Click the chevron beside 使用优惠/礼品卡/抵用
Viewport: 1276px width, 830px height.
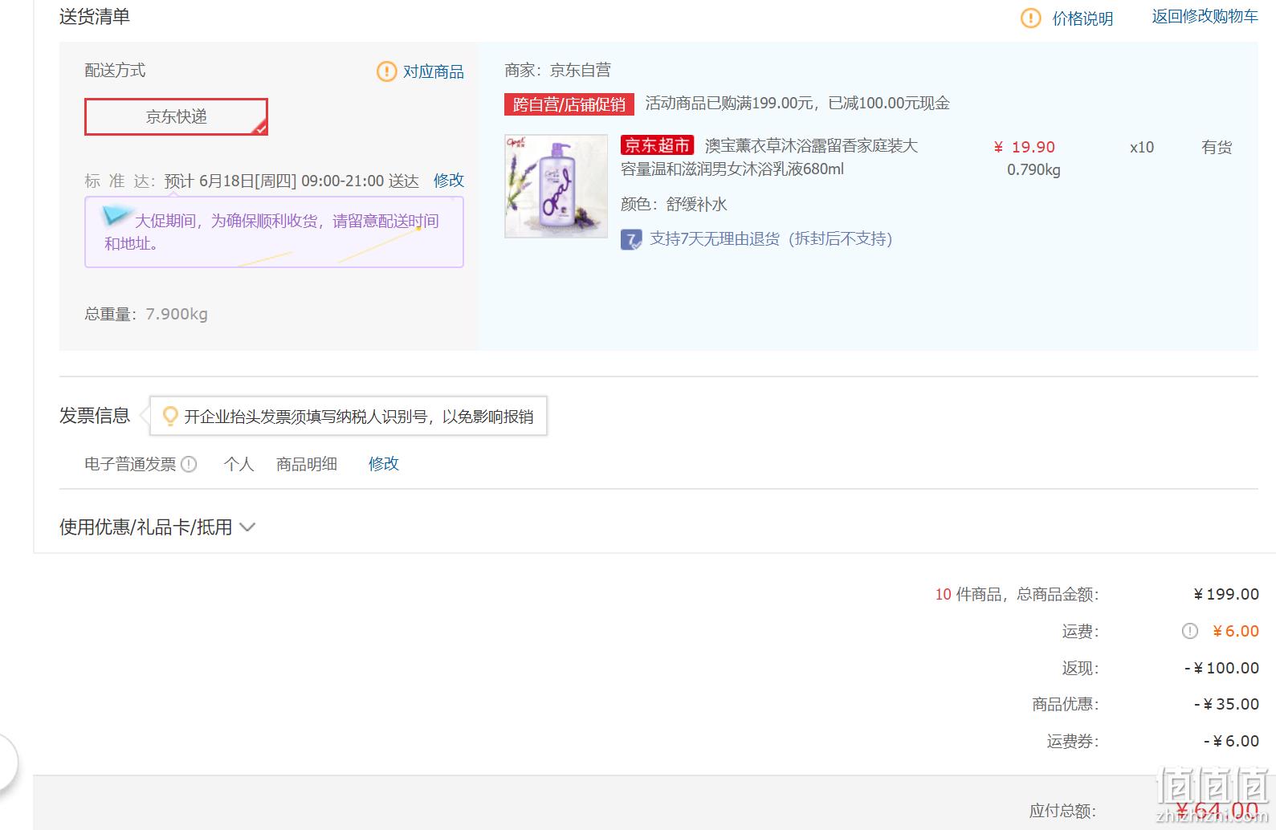pyautogui.click(x=247, y=527)
